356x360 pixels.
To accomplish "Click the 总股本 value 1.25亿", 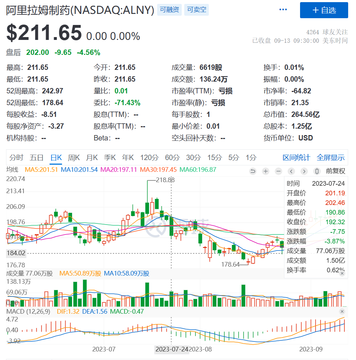I will click(301, 126).
